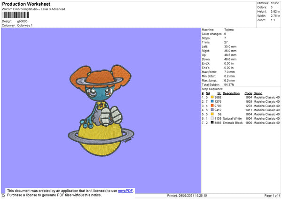282x199 pixels.
Task: Click the Stitches value '16368'
Action: click(x=275, y=3)
